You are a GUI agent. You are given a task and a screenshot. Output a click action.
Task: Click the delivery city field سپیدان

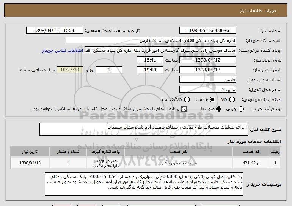(208, 90)
